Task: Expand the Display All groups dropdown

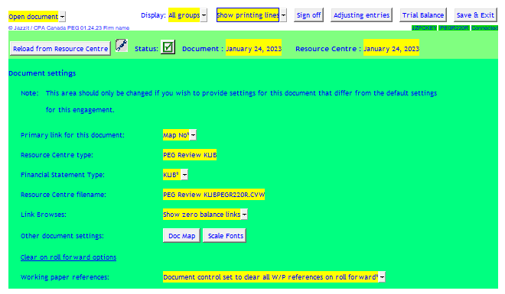Action: (204, 15)
